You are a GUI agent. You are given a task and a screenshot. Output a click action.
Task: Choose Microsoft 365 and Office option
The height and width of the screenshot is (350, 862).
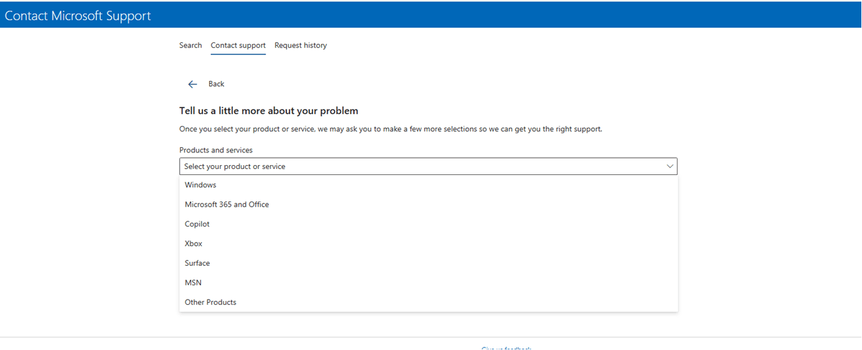point(429,205)
